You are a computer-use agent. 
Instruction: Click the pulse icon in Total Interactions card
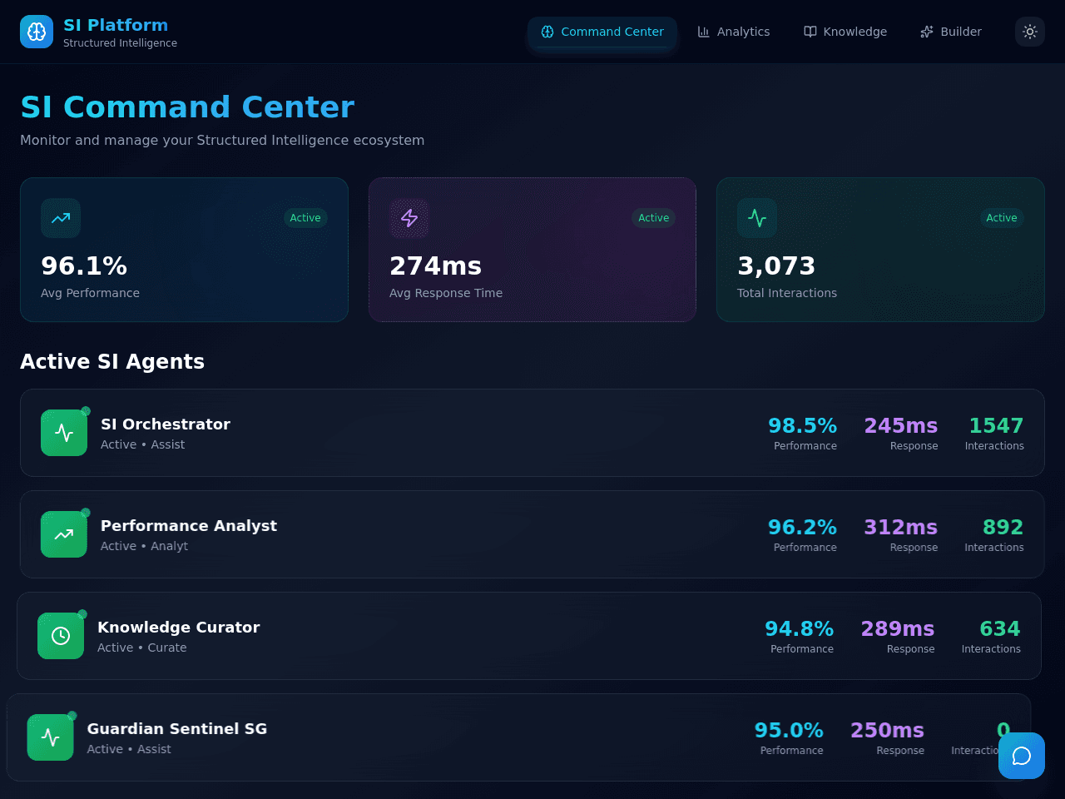(x=757, y=218)
